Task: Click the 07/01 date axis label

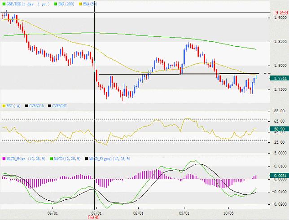Action: [97, 213]
